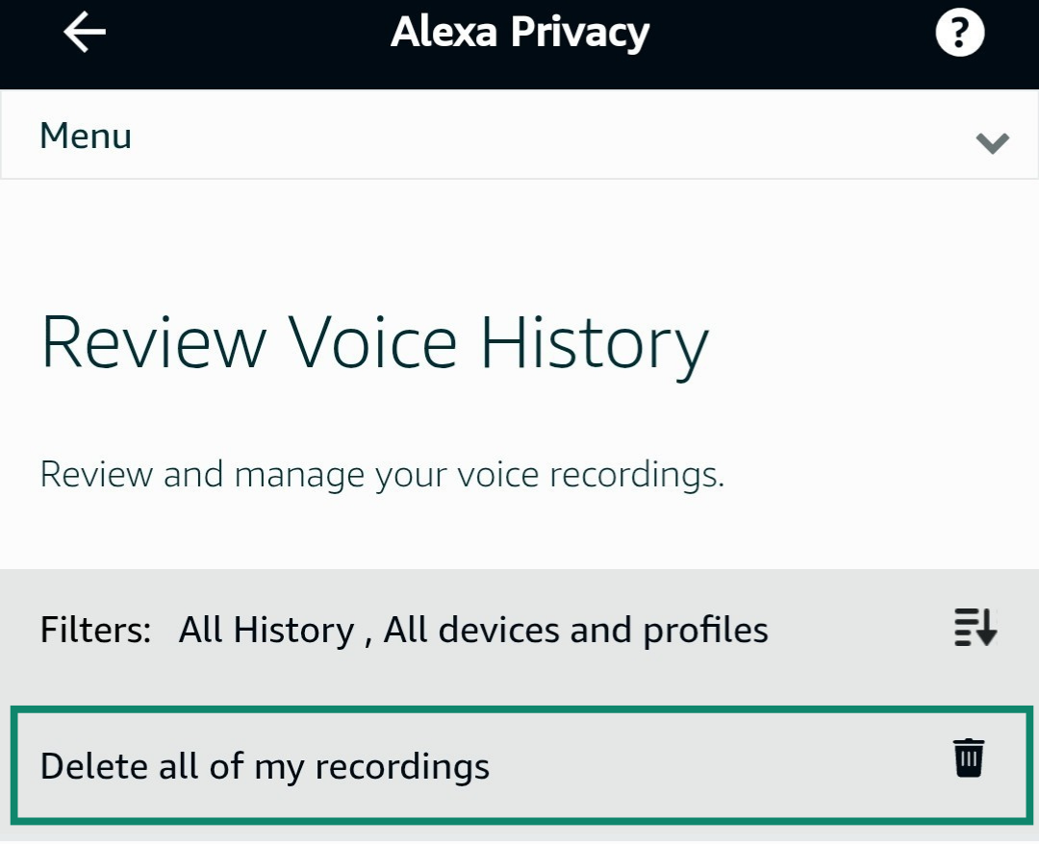Viewport: 1039px width, 844px height.
Task: Click the "Filters:" label
Action: coord(96,630)
